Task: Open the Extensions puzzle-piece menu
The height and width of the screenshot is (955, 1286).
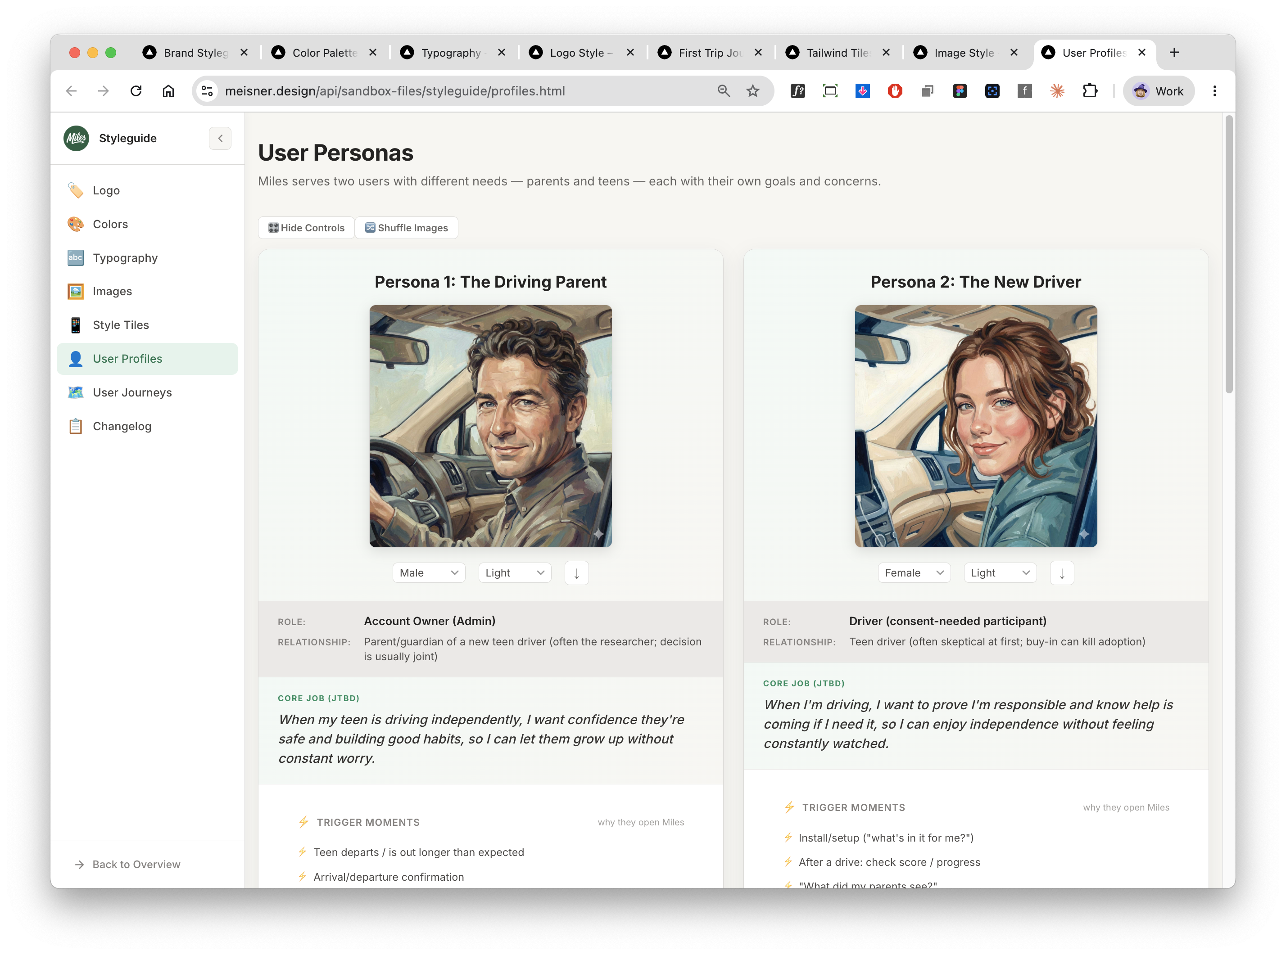Action: tap(1089, 91)
